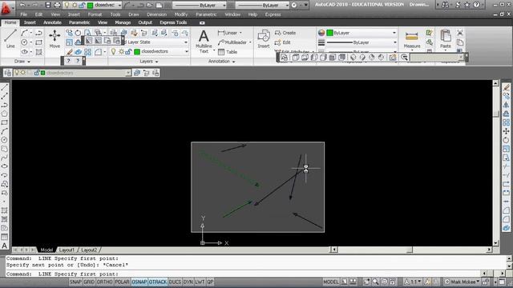Click the Move icon in right vertical toolbar
Viewport: 513px width, 288px height.
(x=506, y=131)
